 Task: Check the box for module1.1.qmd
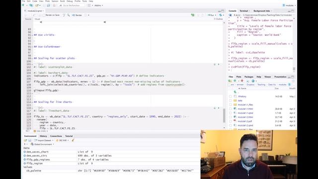231,113
